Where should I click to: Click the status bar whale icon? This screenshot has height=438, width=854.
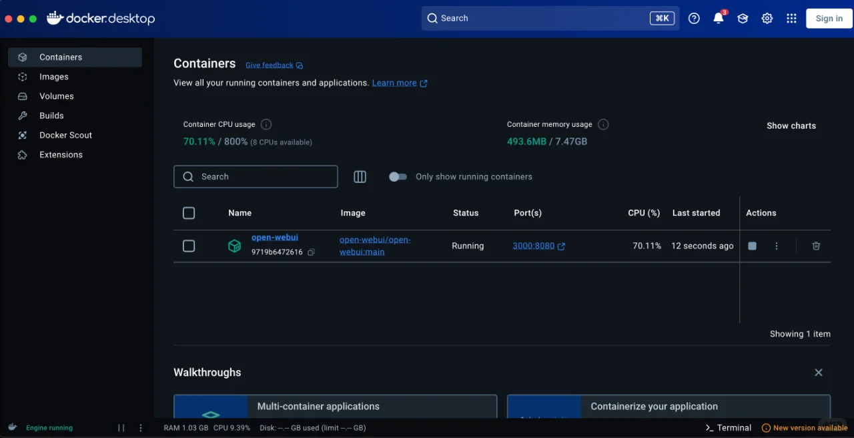[x=13, y=427]
